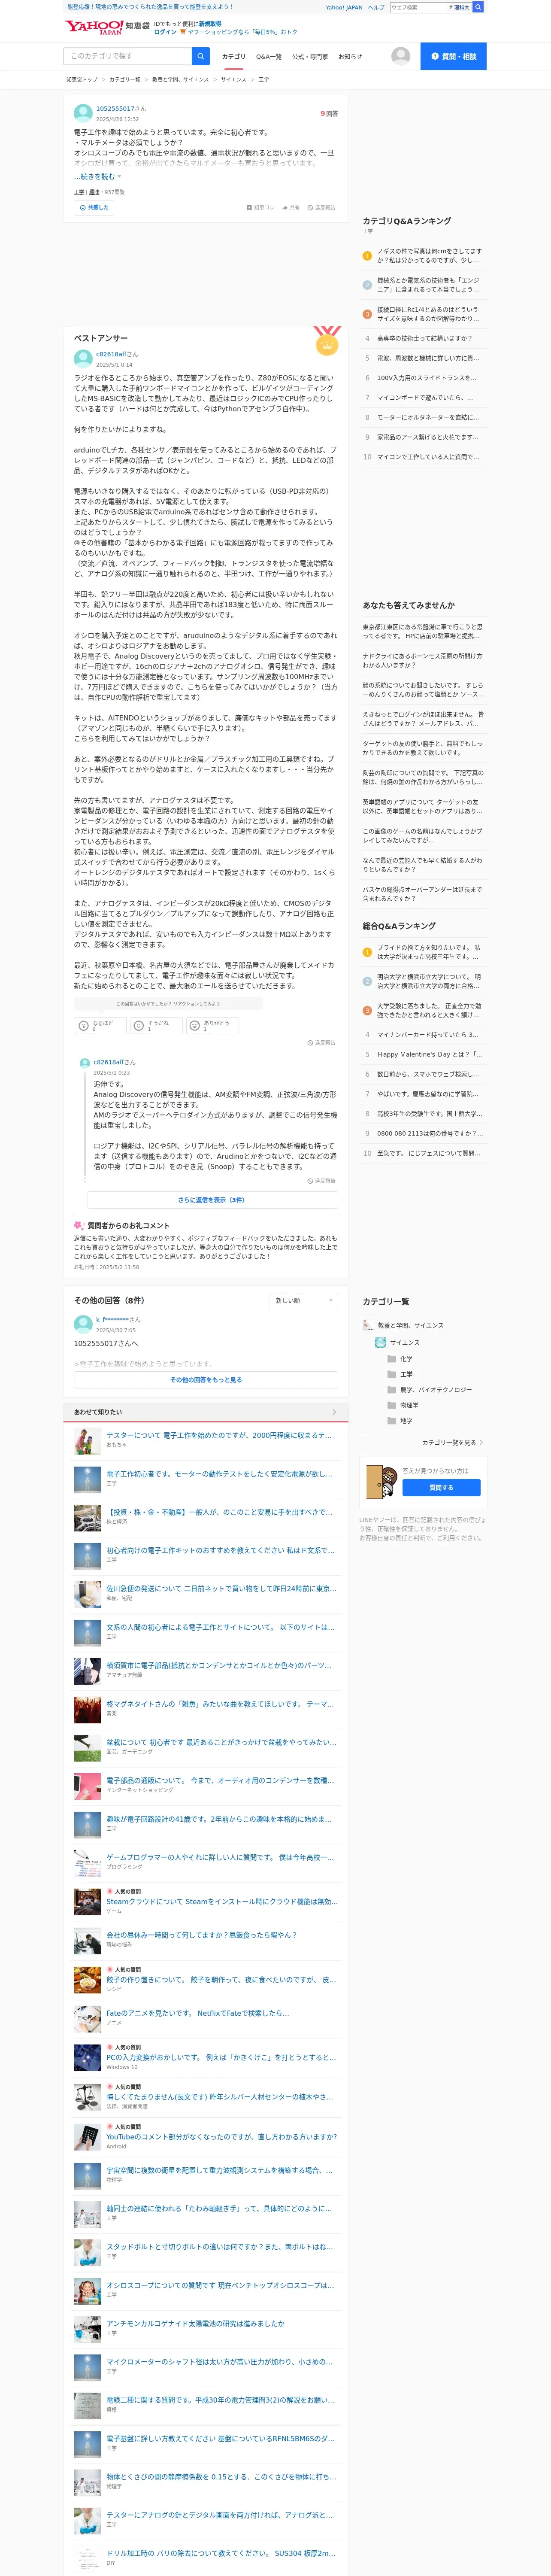Click the 質問・相談 blue button
This screenshot has width=551, height=2576.
tap(453, 56)
